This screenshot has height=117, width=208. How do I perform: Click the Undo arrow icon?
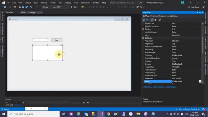pyautogui.click(x=31, y=7)
